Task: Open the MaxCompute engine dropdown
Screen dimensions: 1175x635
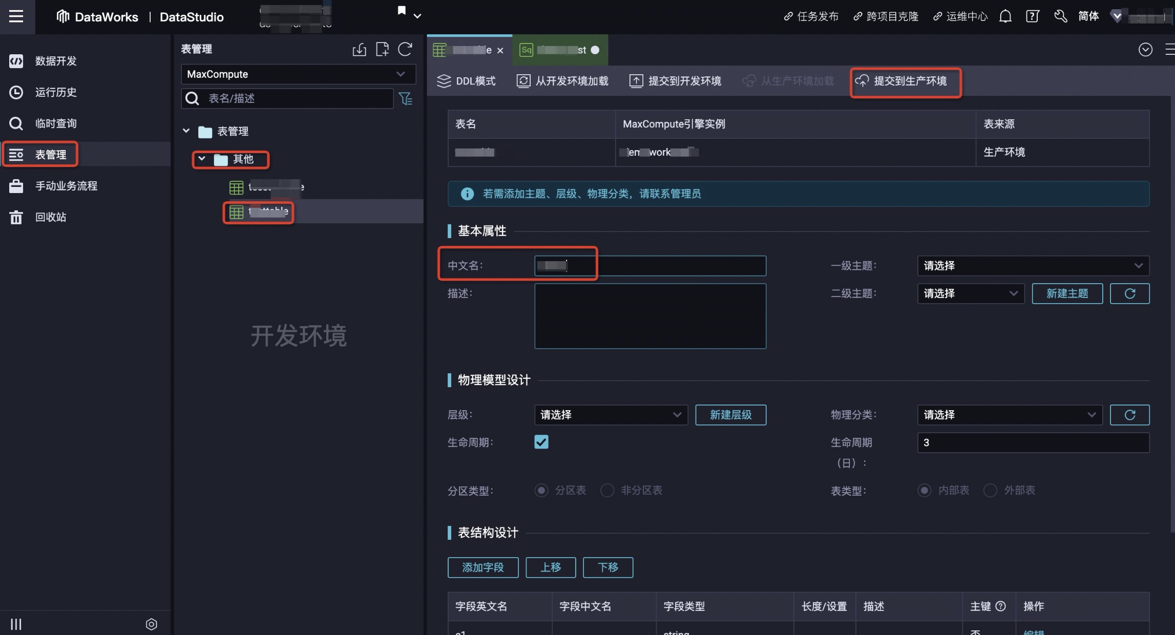Action: [x=298, y=74]
